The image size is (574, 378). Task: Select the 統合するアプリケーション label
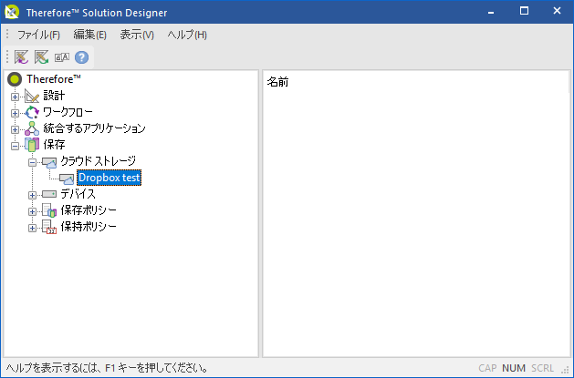[94, 128]
